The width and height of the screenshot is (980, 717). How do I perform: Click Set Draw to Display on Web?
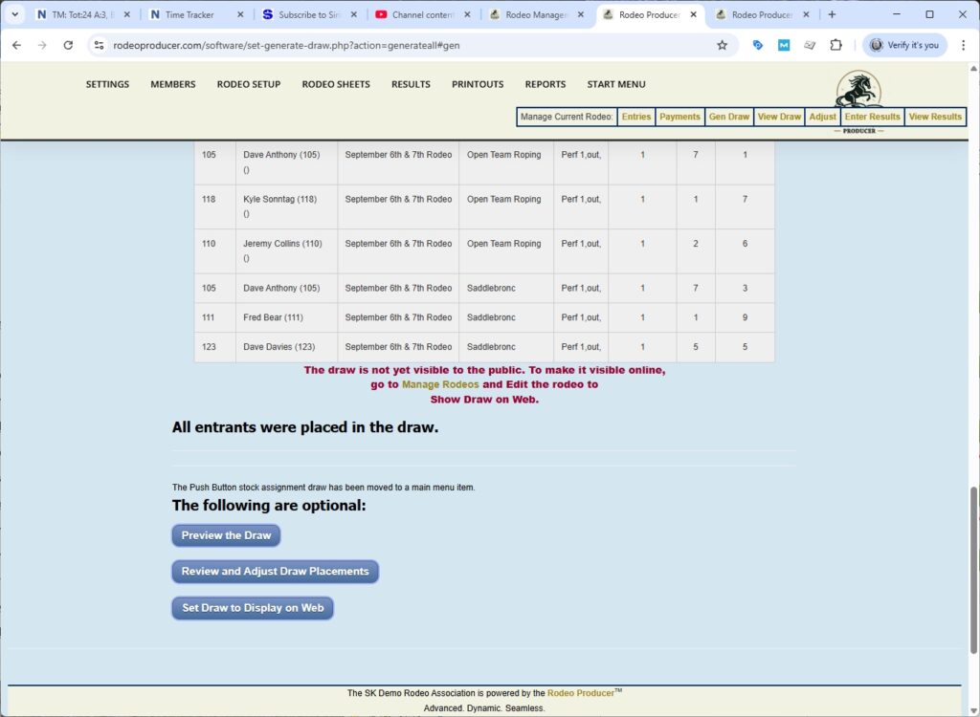(x=252, y=607)
